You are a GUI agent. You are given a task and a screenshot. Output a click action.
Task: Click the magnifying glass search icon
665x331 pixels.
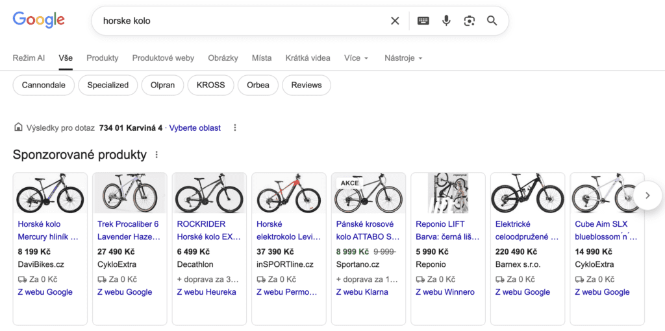492,21
